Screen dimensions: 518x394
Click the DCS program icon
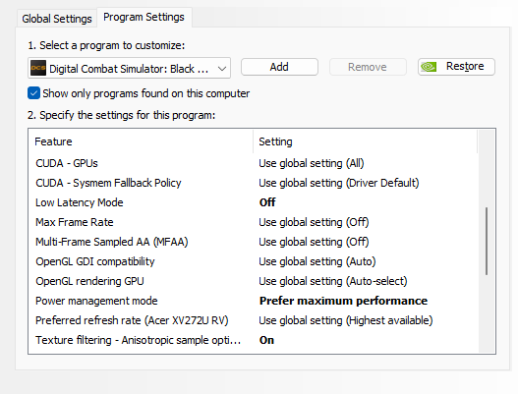(38, 68)
